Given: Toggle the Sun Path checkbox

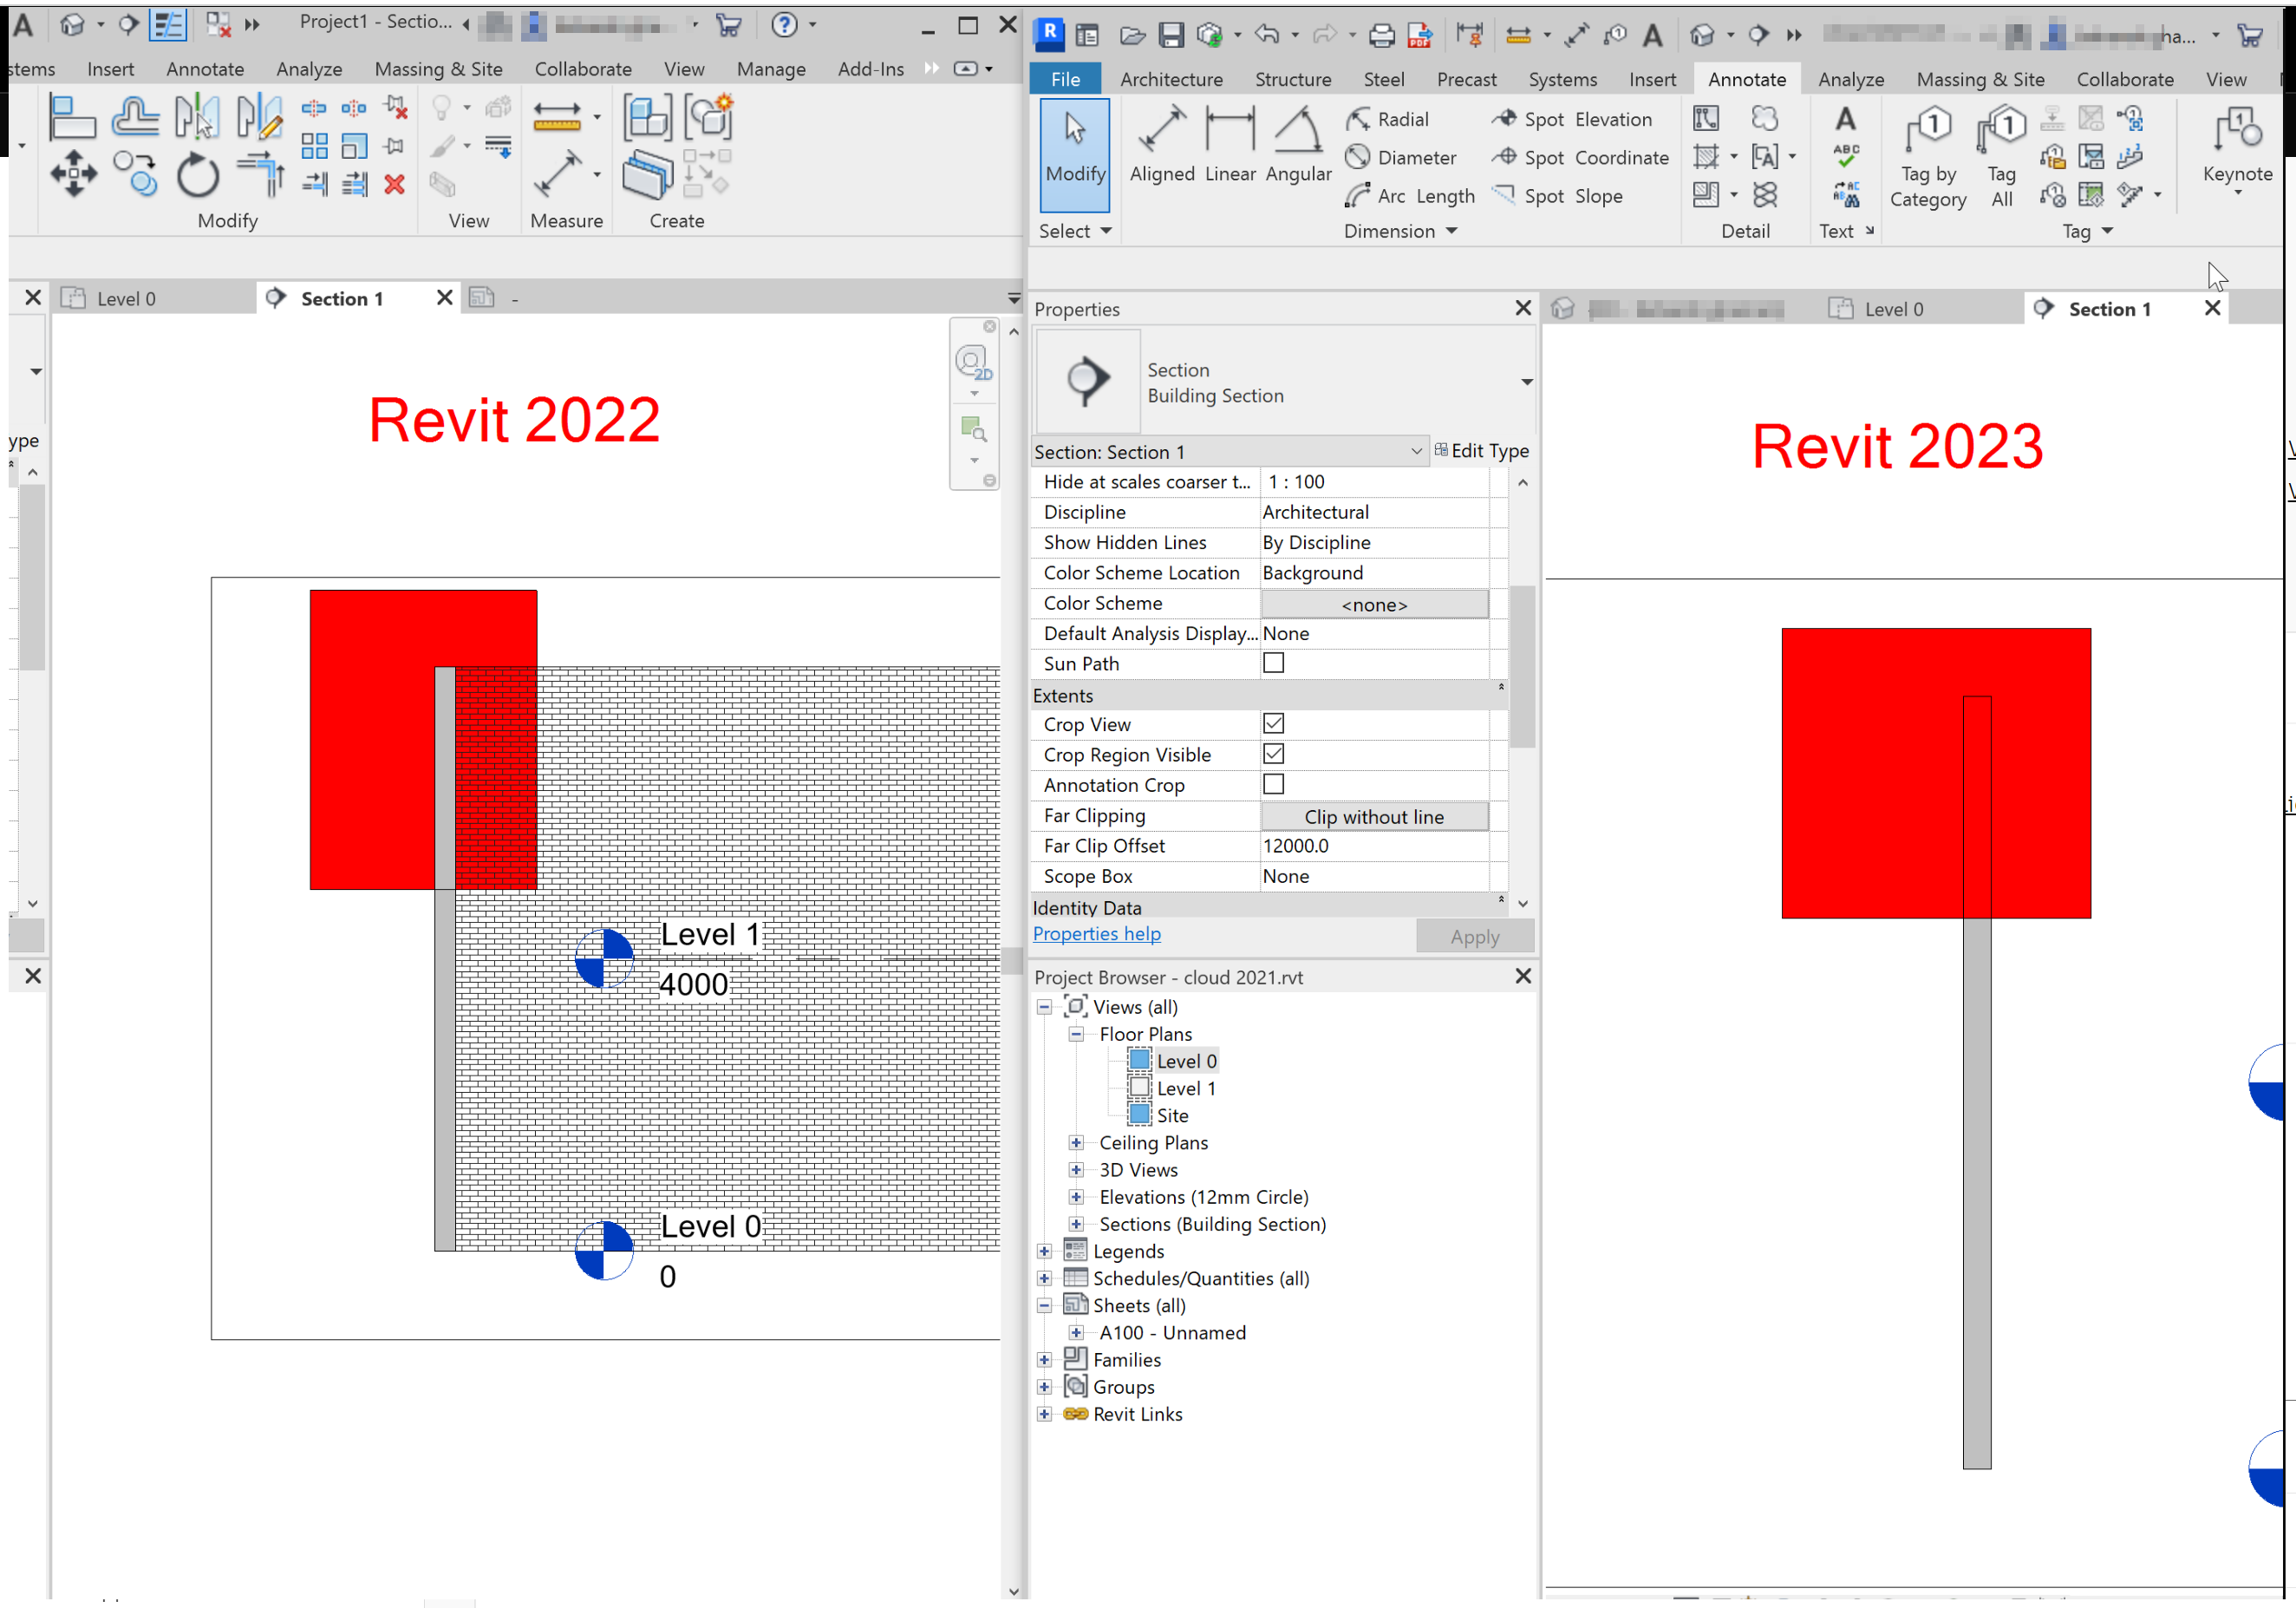Looking at the screenshot, I should (x=1274, y=663).
